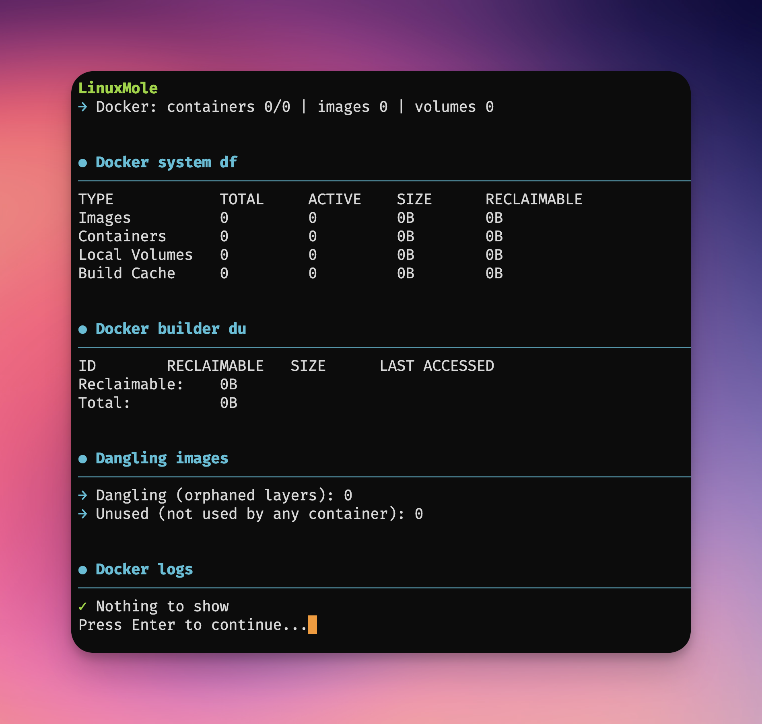Click the bullet beside Docker builder du
This screenshot has width=762, height=724.
(x=83, y=329)
